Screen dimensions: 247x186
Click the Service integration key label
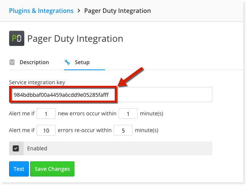[x=37, y=82]
